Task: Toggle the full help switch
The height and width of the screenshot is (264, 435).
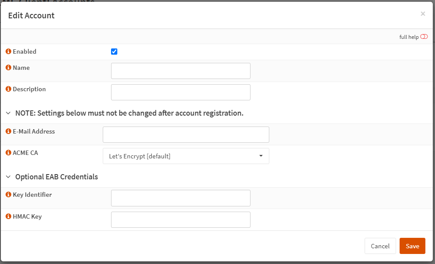Action: (x=424, y=37)
